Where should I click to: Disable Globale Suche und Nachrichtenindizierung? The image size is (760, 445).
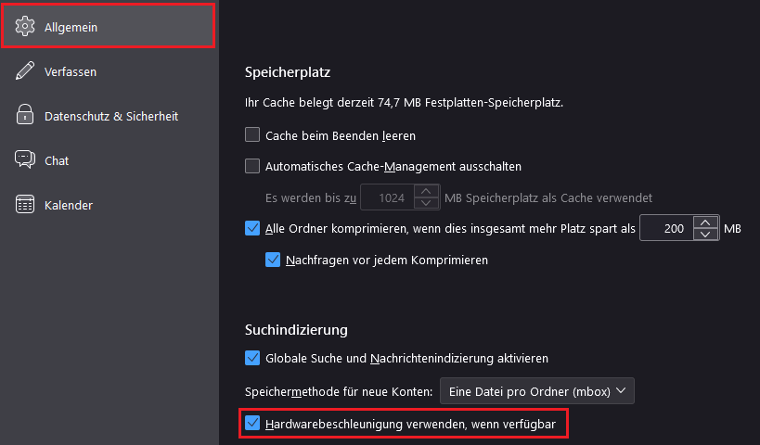[252, 358]
